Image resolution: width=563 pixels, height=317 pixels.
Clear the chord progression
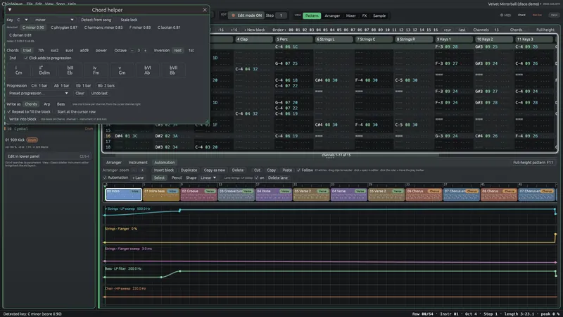80,93
